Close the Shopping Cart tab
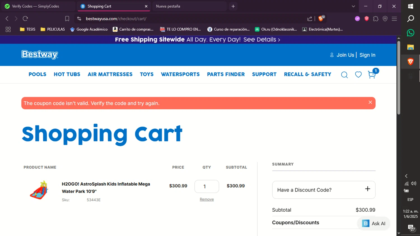 click(146, 6)
